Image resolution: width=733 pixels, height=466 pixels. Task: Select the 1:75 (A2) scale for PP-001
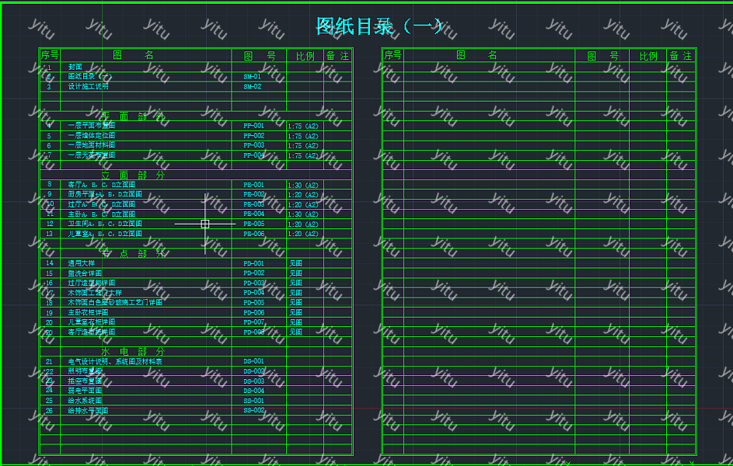click(303, 126)
